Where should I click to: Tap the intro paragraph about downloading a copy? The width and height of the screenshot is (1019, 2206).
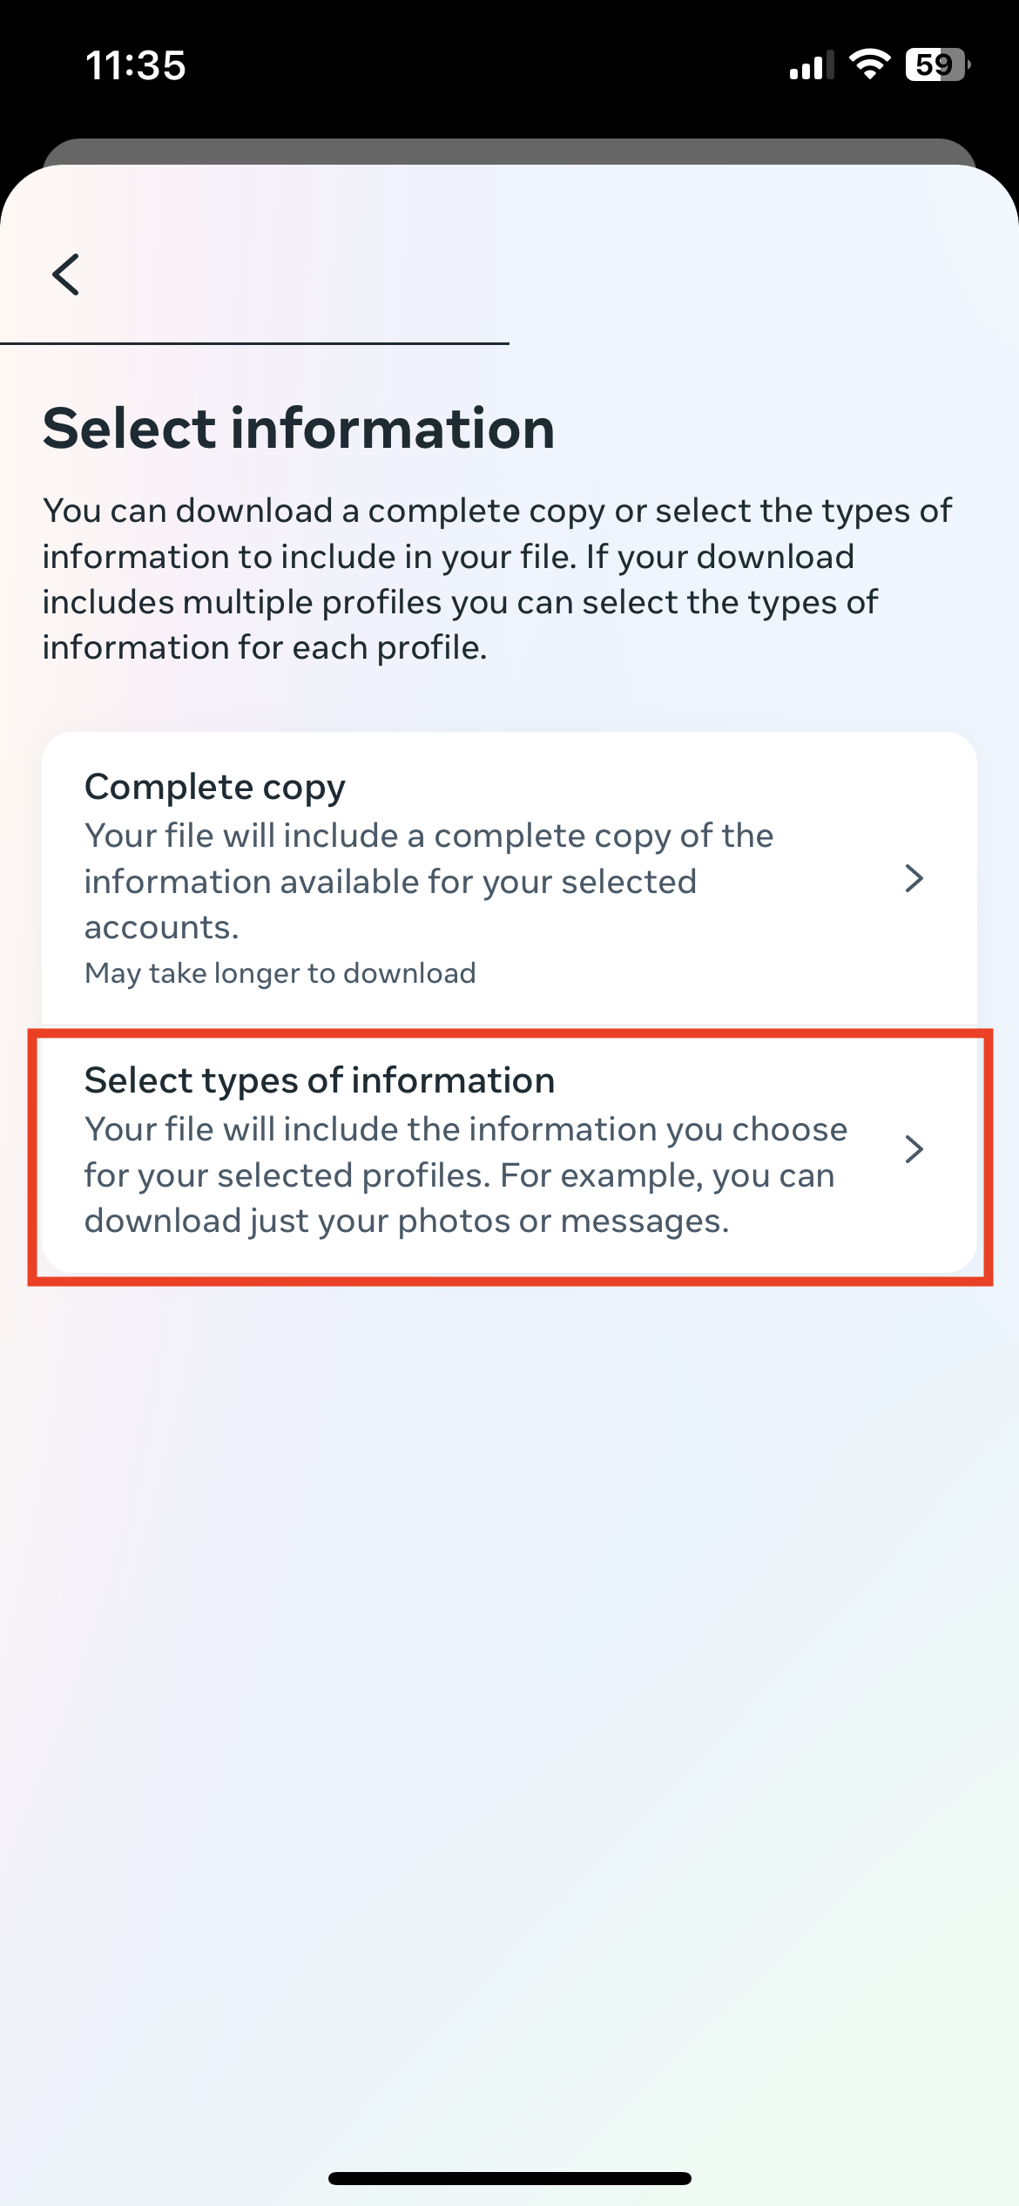[496, 579]
